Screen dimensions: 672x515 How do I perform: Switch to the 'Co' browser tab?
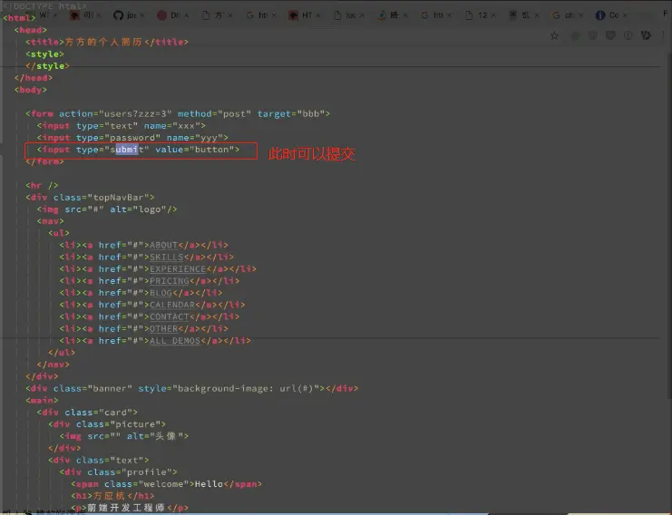click(610, 15)
